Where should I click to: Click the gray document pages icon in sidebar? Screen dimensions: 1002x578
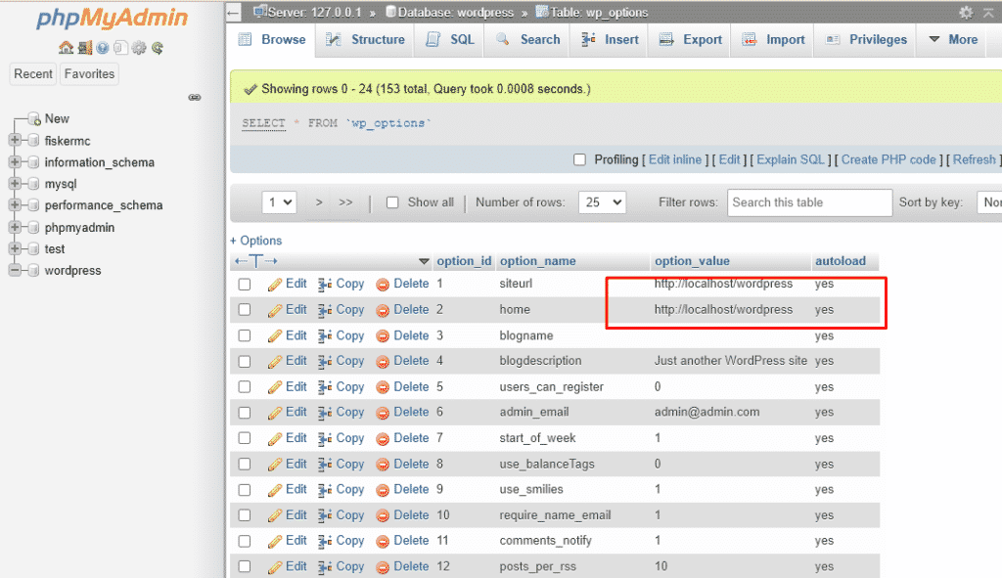pyautogui.click(x=120, y=48)
